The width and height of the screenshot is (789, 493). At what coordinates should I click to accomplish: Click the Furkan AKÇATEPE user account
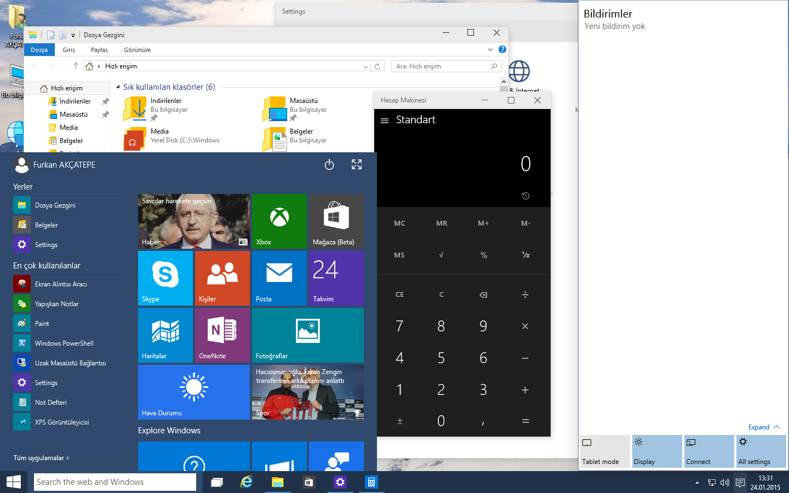click(55, 164)
